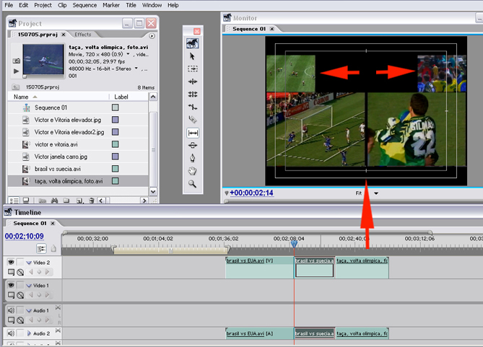Image resolution: width=483 pixels, height=347 pixels.
Task: Select brasil vs suecia.avi in project list
Action: tap(59, 169)
